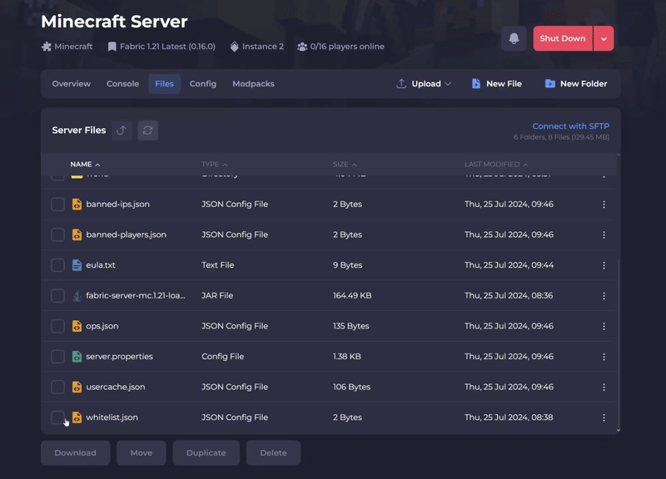The height and width of the screenshot is (479, 666).
Task: Click the ops.json file icon
Action: [x=77, y=326]
